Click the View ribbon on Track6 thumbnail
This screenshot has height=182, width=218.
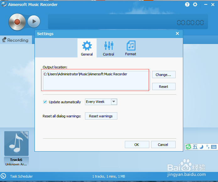pos(25,134)
